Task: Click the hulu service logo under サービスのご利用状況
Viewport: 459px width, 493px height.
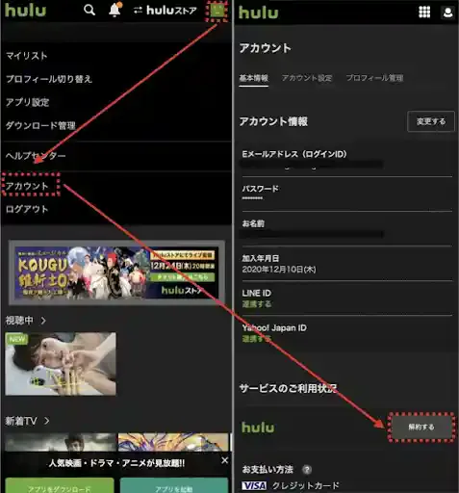Action: coord(258,428)
